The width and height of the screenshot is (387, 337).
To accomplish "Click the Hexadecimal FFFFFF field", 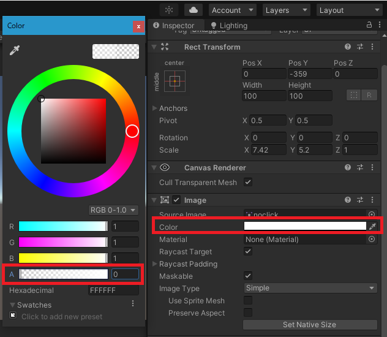I will [113, 290].
